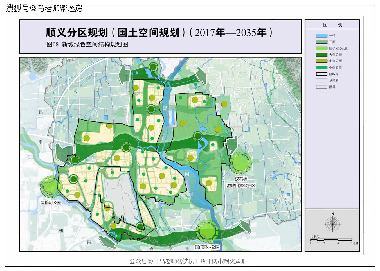Viewport: 380px width, 271px height.
Task: Click the scale bar graphic
Action: click(331, 240)
